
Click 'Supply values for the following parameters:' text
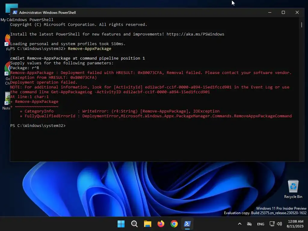tap(62, 63)
